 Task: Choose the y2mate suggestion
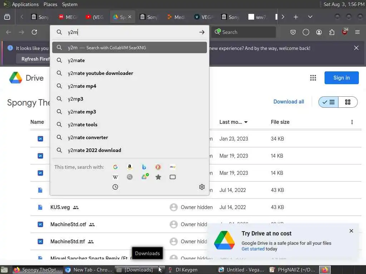(129, 60)
